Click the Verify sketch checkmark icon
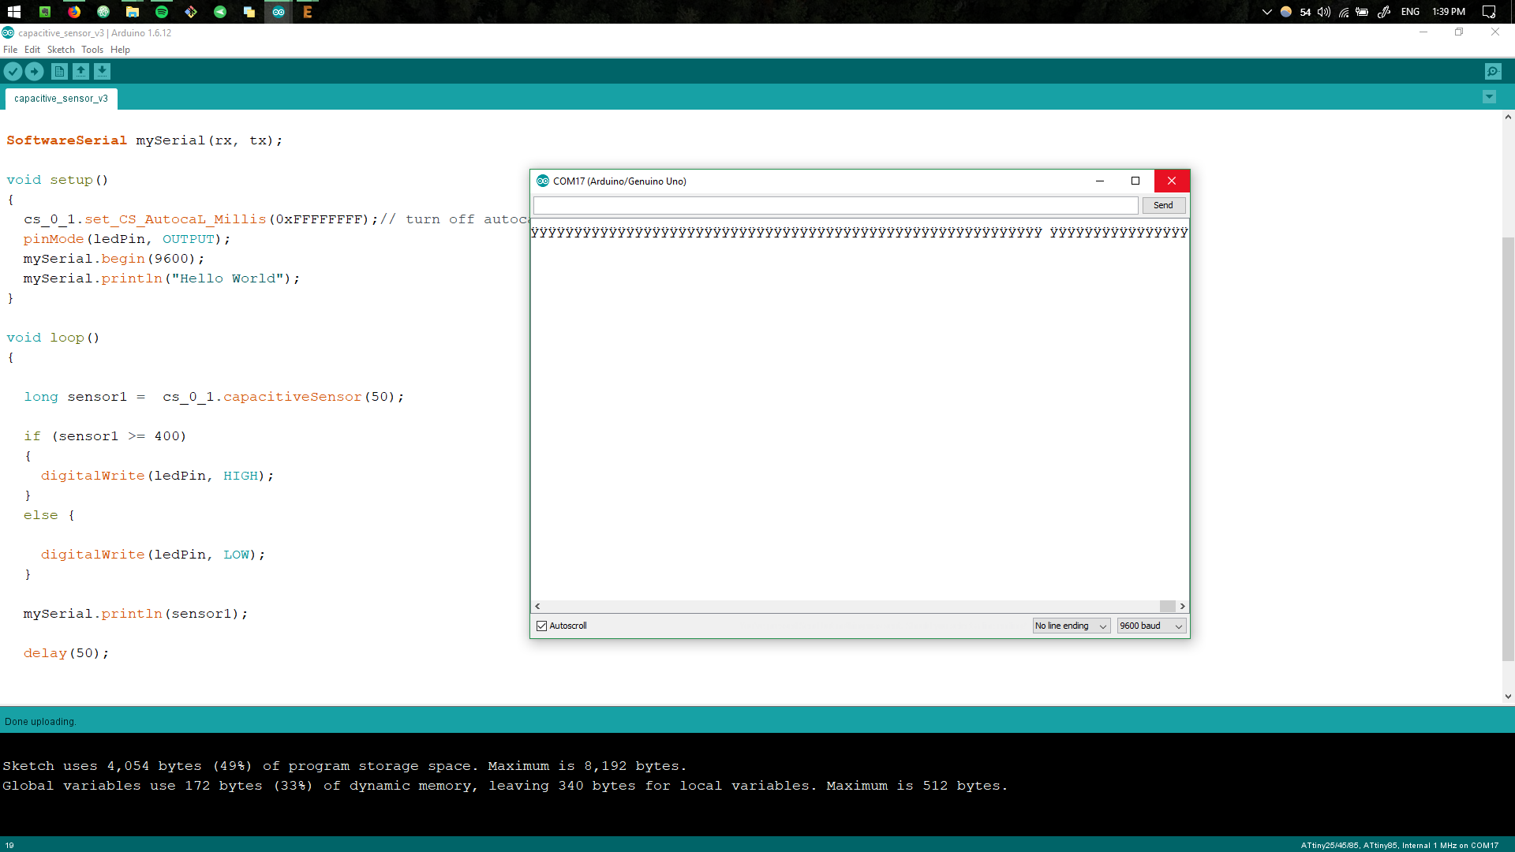 point(13,72)
